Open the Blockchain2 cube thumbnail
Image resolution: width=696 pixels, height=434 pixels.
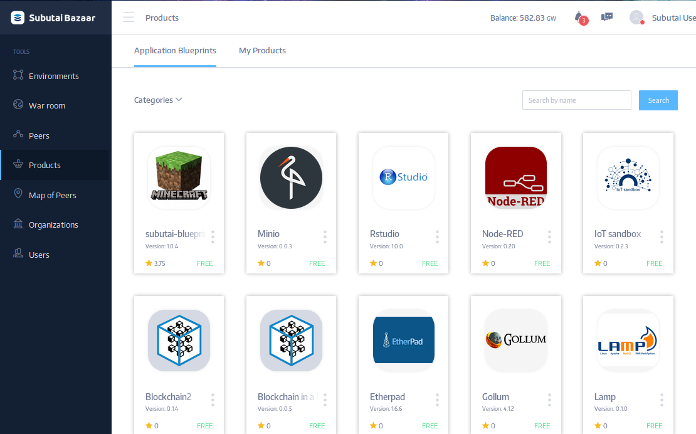pos(179,341)
